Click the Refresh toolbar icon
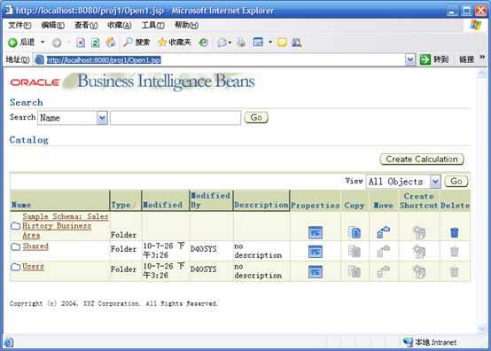Image resolution: width=491 pixels, height=351 pixels. (95, 43)
